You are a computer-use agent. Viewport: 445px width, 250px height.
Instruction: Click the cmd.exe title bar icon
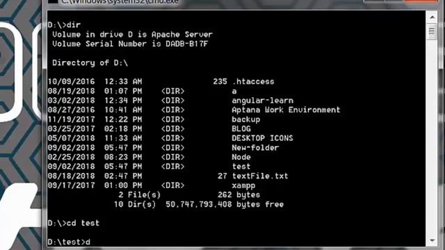click(x=53, y=1)
